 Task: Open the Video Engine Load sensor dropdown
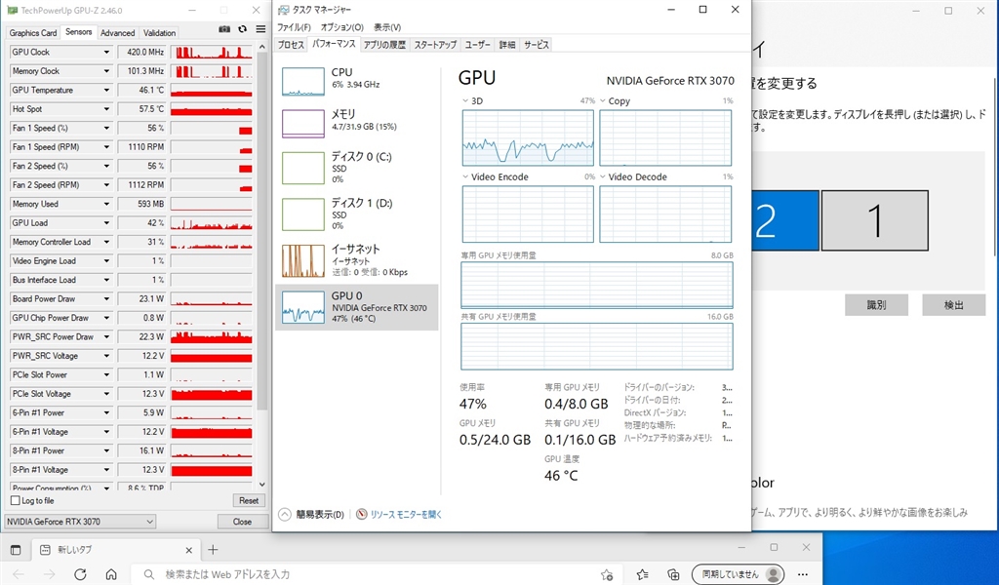click(x=106, y=261)
